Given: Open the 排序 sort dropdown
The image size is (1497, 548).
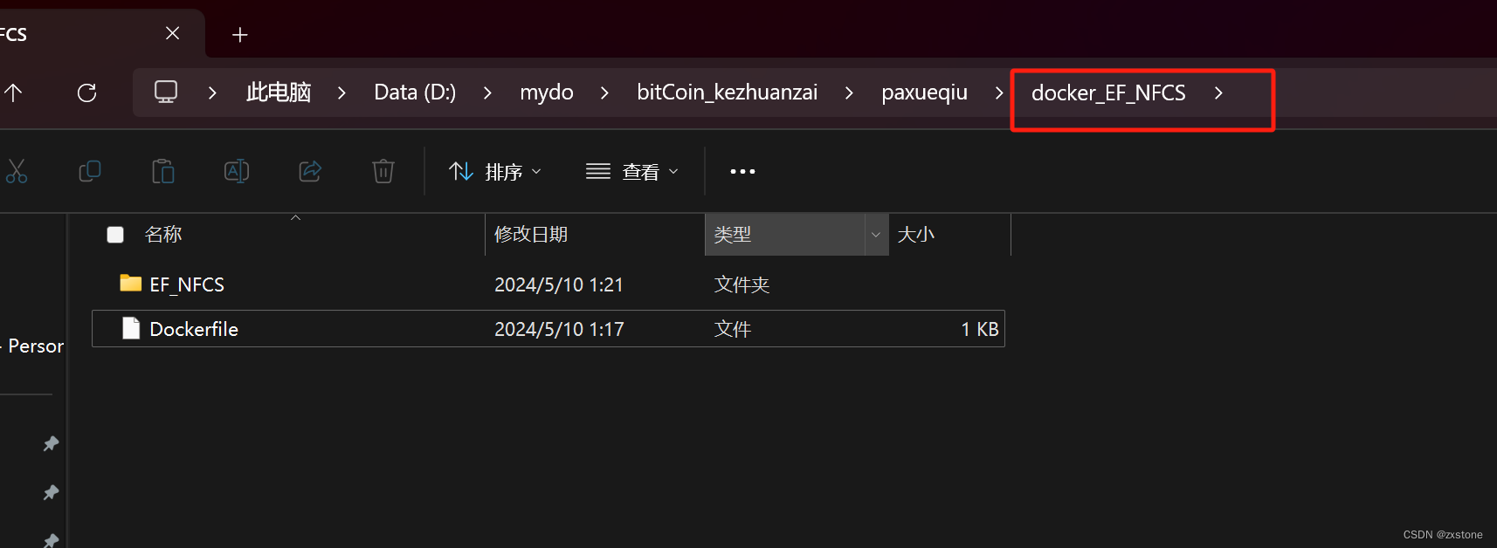Looking at the screenshot, I should 495,172.
